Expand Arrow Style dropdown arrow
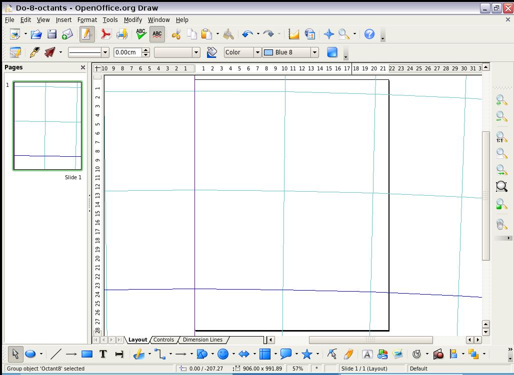 (x=60, y=52)
